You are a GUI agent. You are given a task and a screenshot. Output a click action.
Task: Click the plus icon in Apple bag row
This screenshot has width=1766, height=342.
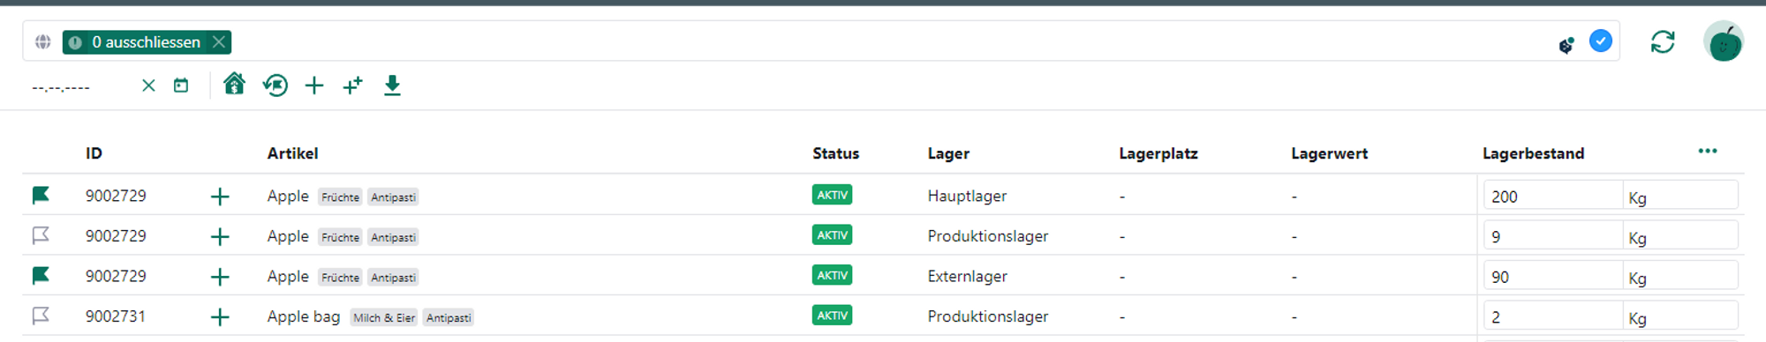220,317
